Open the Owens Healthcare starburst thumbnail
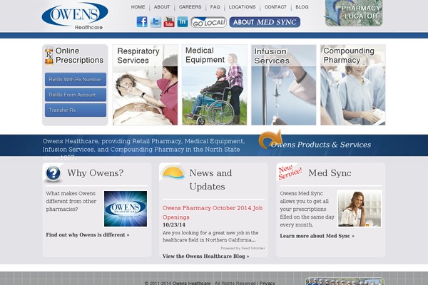 [x=126, y=209]
